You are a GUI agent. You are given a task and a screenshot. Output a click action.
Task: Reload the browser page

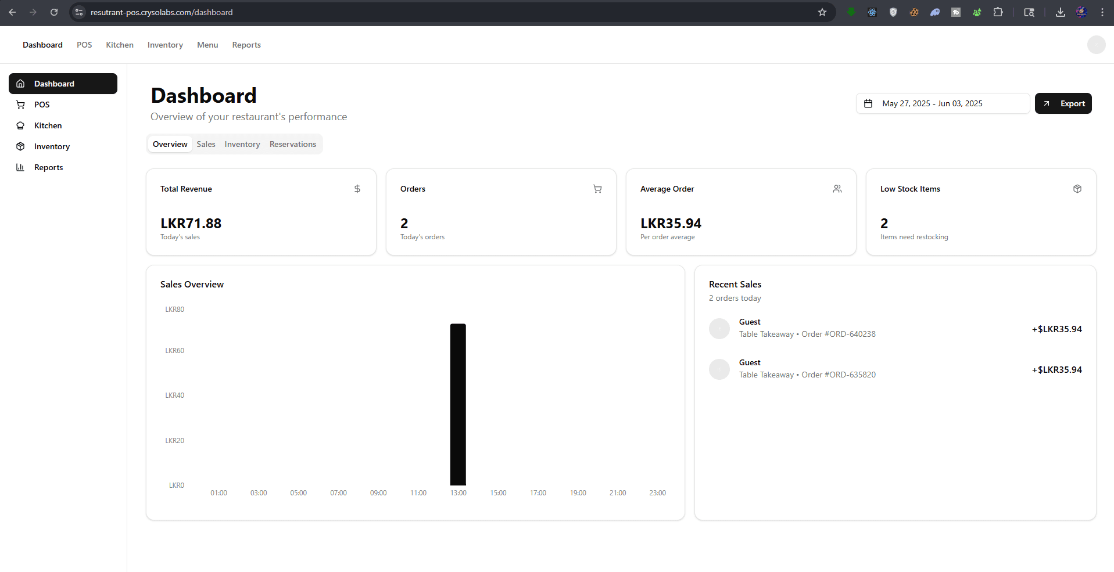coord(54,12)
